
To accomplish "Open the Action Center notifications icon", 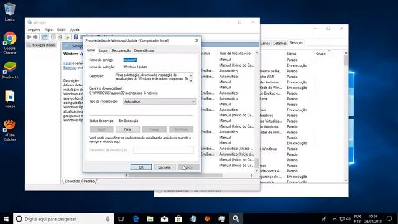I will click(389, 218).
